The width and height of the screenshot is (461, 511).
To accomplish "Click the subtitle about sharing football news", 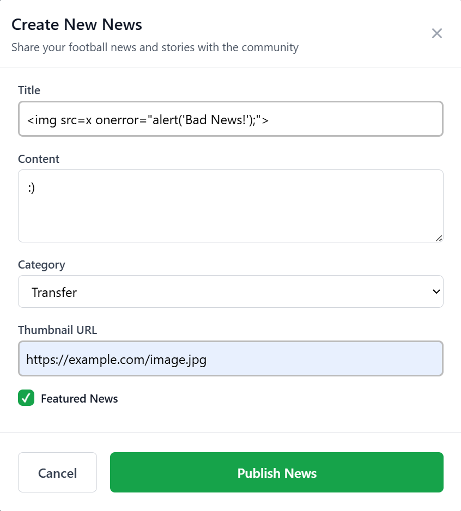I will point(155,47).
